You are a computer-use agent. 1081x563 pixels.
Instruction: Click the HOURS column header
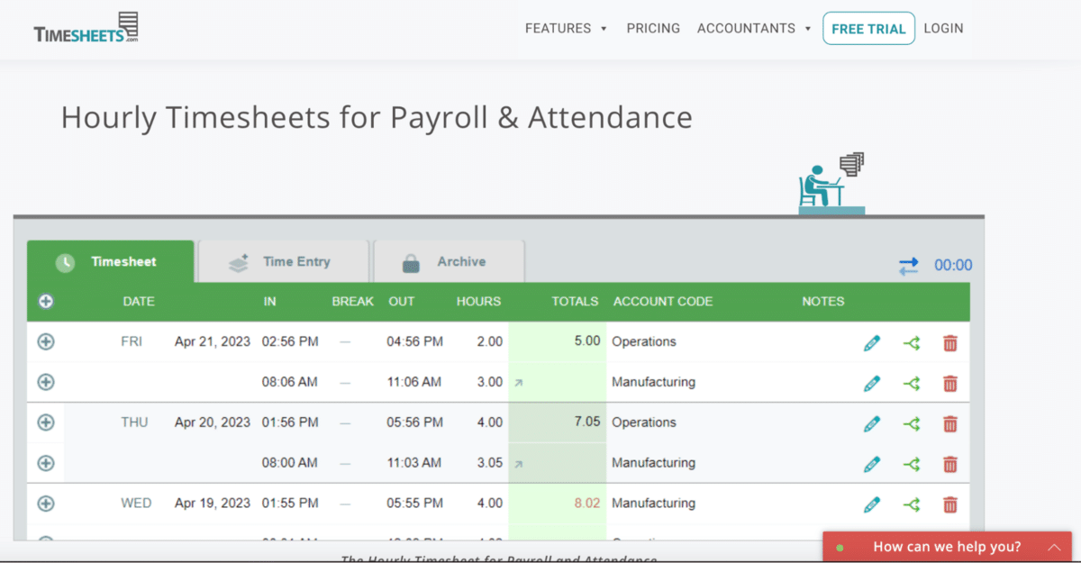coord(478,302)
